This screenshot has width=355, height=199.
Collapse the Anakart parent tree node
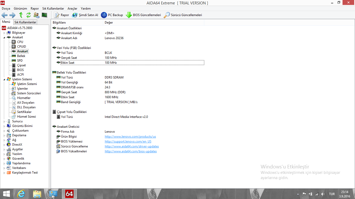[4, 37]
